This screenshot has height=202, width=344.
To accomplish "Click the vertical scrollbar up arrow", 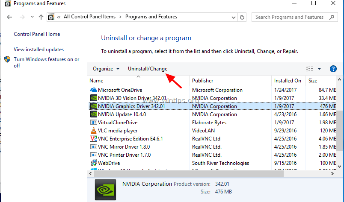I will point(340,79).
